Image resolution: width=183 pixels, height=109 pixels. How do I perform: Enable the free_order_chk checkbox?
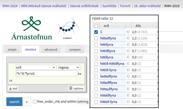[x=35, y=102]
